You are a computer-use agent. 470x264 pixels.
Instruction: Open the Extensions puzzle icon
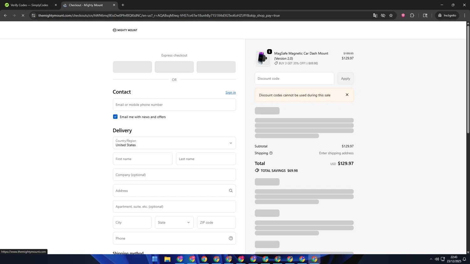[x=412, y=15]
